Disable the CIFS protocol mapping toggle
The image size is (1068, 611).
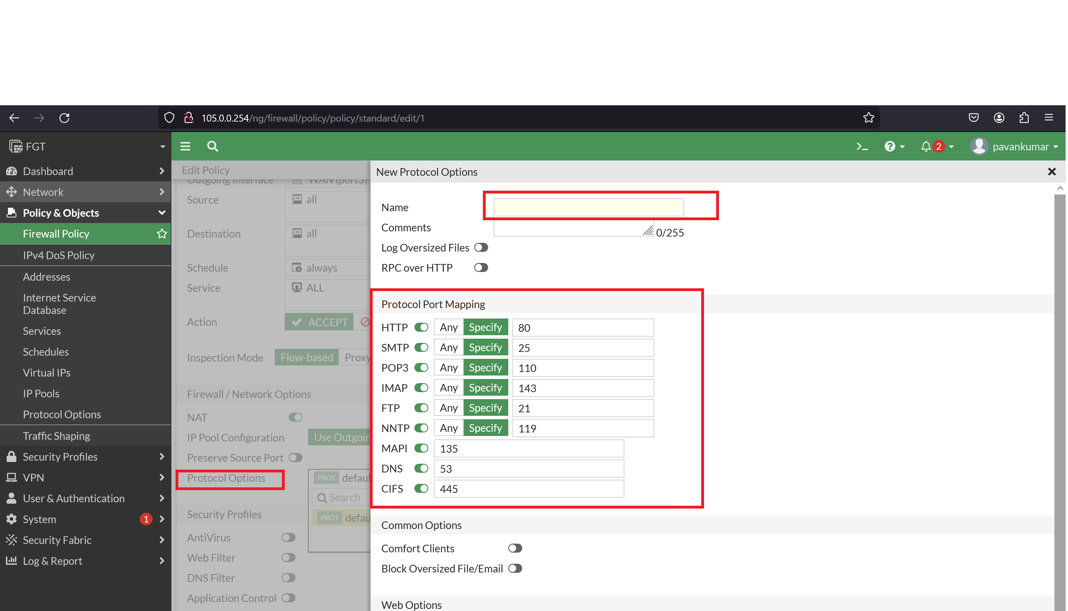[x=421, y=488]
